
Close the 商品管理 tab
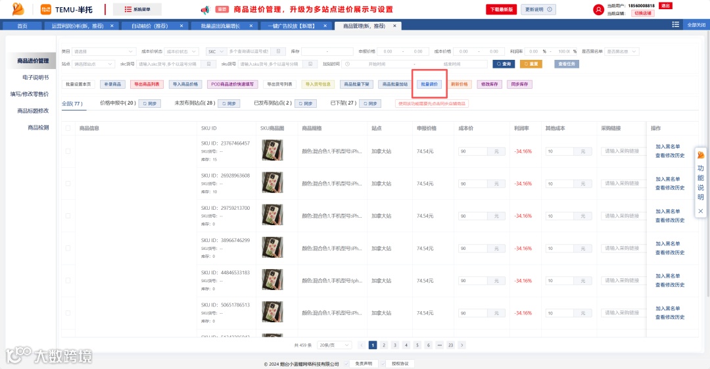click(394, 26)
